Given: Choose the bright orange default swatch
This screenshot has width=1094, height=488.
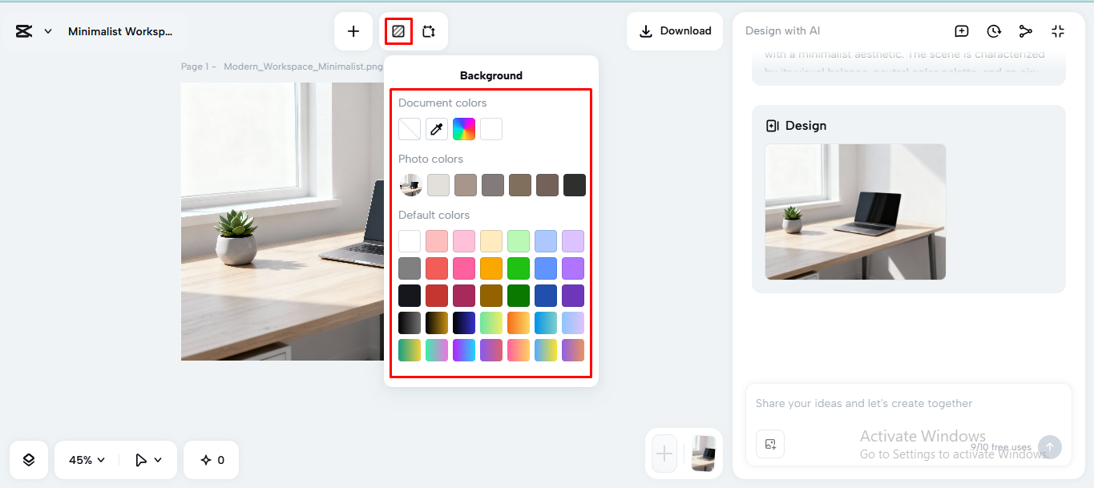Looking at the screenshot, I should coord(491,268).
